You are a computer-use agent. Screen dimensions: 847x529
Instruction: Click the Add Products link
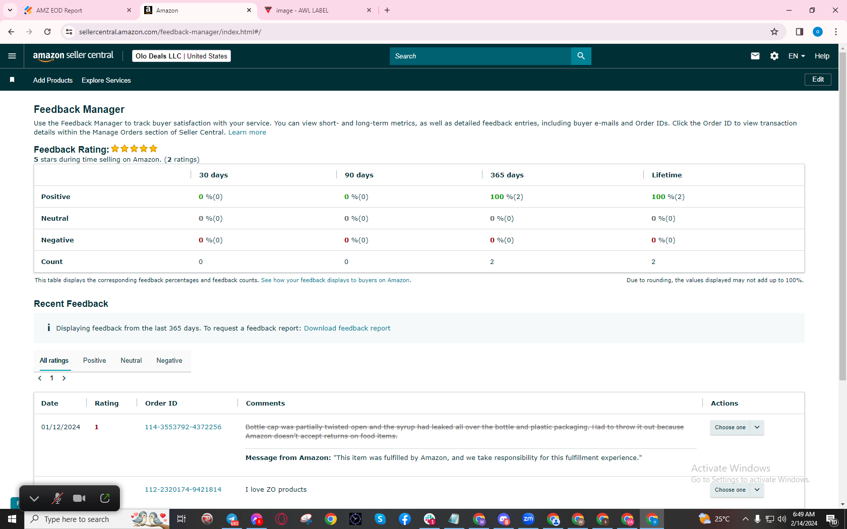coord(53,80)
